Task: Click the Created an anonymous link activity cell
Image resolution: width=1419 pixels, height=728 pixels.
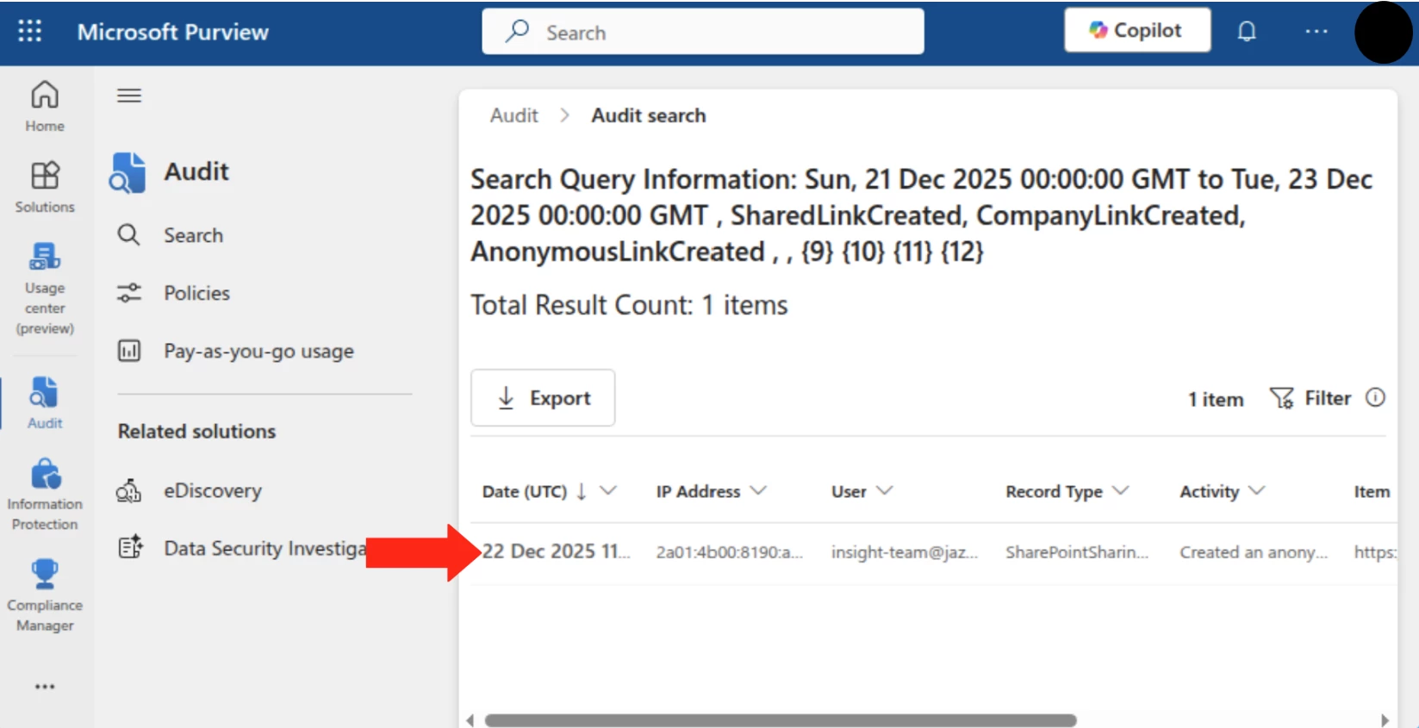Action: coord(1254,552)
